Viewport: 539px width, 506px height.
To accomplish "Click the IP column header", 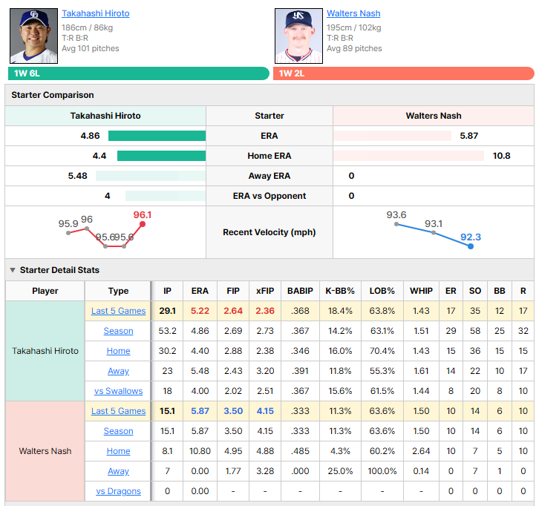I will click(x=167, y=291).
